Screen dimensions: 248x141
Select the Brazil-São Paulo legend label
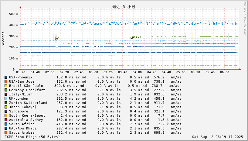[x=26, y=86]
